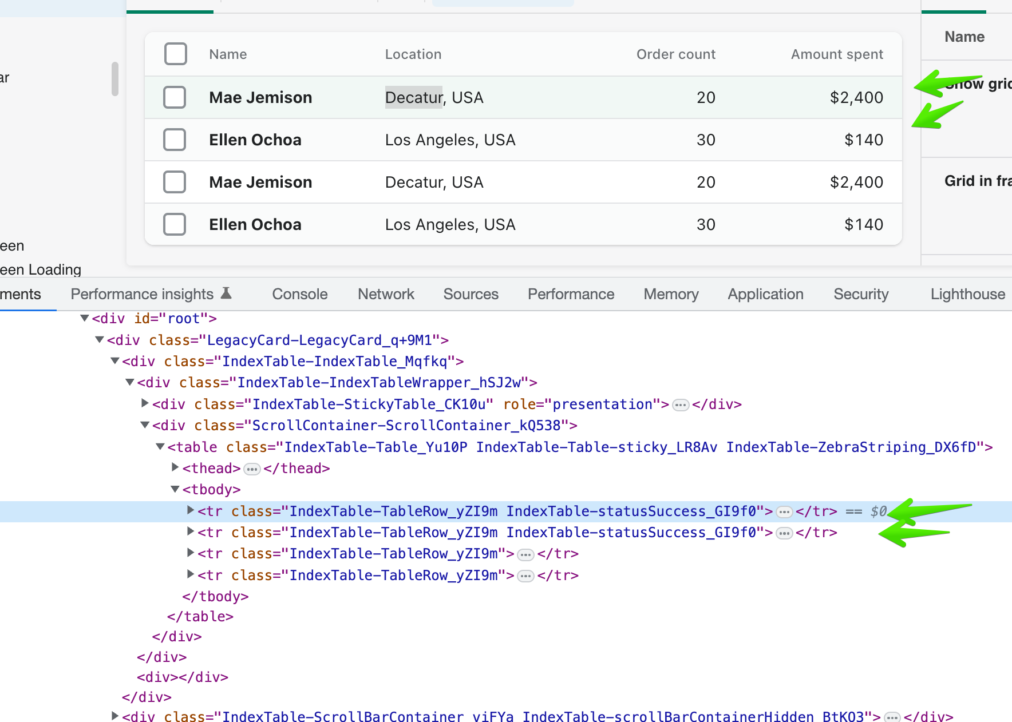This screenshot has width=1012, height=722.
Task: Open the Network tab
Action: [x=386, y=294]
